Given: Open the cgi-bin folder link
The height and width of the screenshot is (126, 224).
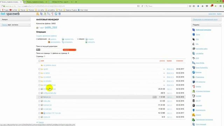Looking at the screenshot, I should (x=46, y=69).
